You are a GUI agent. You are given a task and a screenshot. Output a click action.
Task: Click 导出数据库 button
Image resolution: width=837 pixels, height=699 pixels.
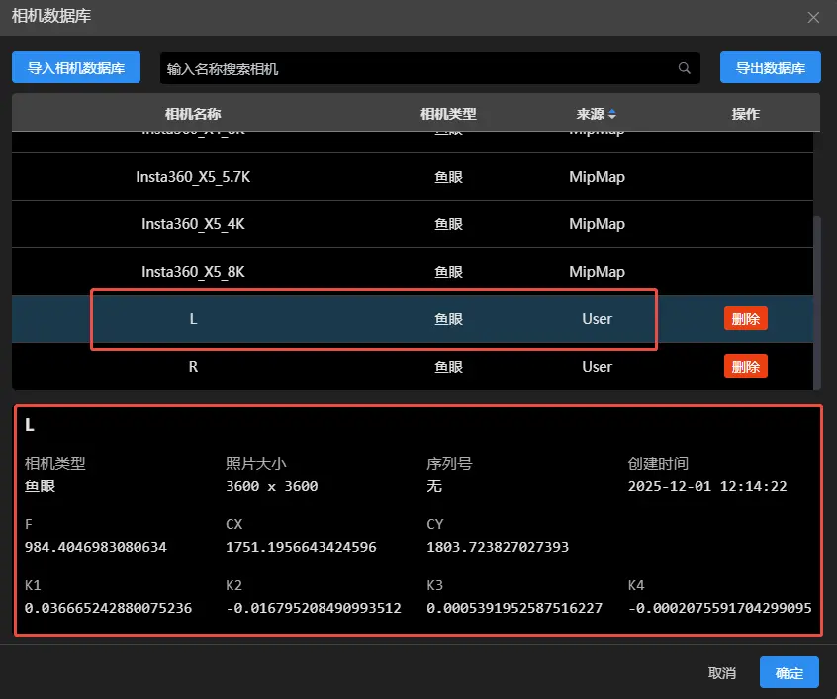[770, 68]
